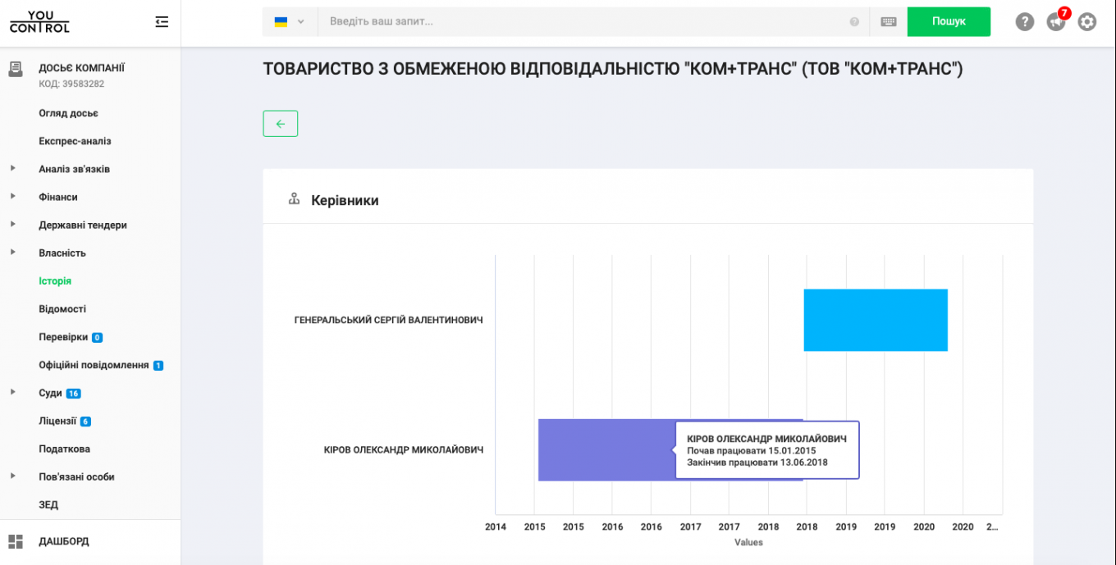Click the dashboard grid icon
Image resolution: width=1116 pixels, height=565 pixels.
click(x=16, y=541)
